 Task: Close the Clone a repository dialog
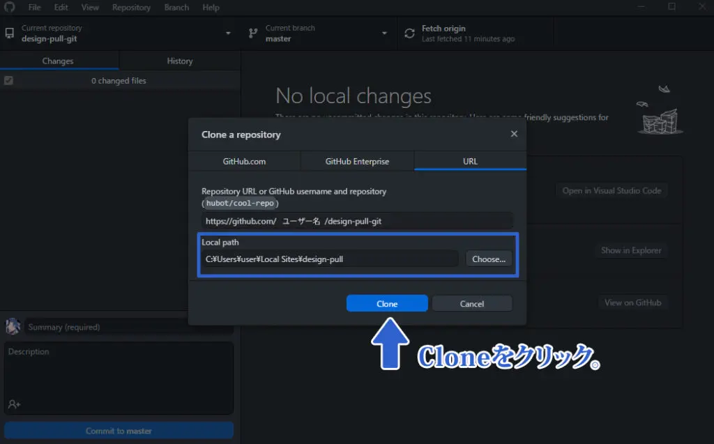514,134
